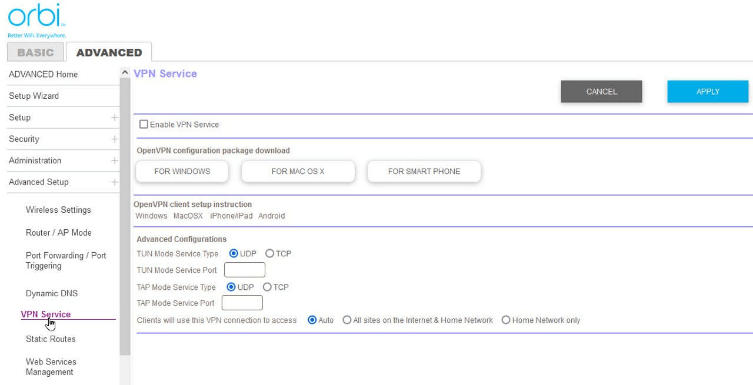Open Dynamic DNS in the sidebar

tap(52, 293)
